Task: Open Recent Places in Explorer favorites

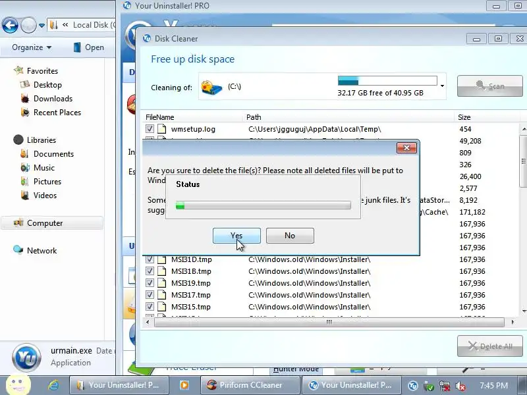Action: (57, 112)
